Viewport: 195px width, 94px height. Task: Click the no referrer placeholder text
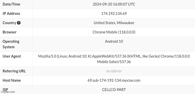point(114,71)
